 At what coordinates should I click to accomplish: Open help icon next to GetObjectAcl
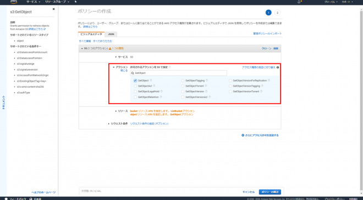(x=154, y=86)
